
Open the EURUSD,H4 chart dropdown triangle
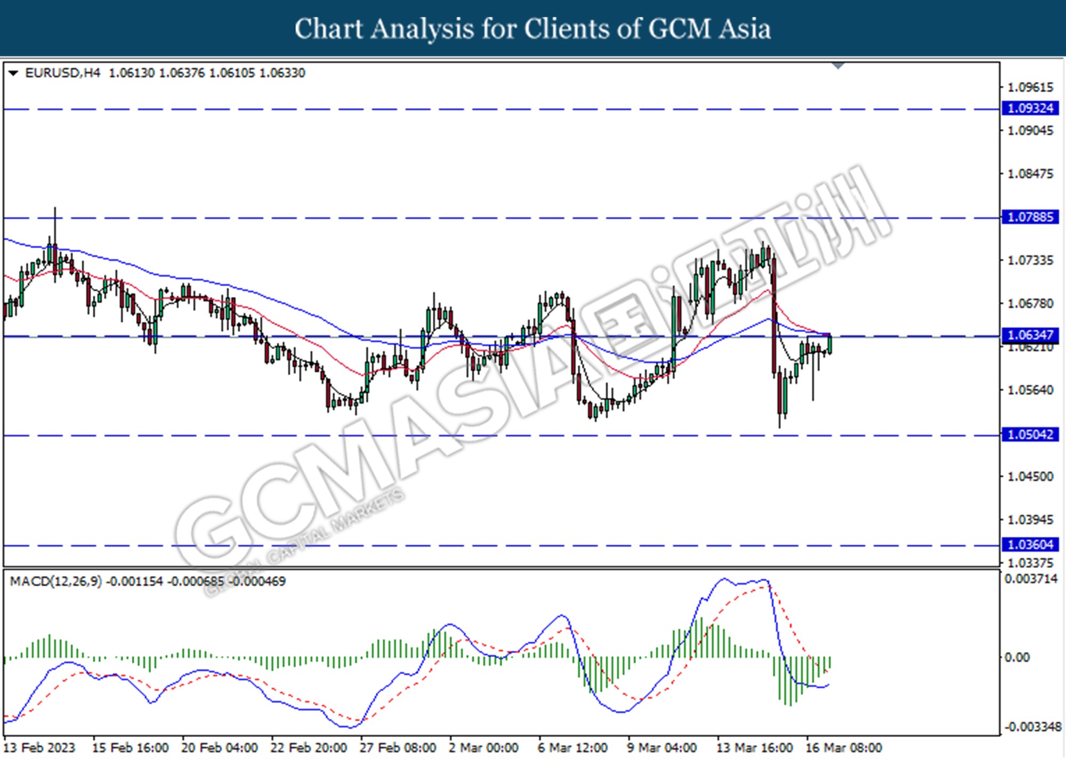(x=13, y=73)
